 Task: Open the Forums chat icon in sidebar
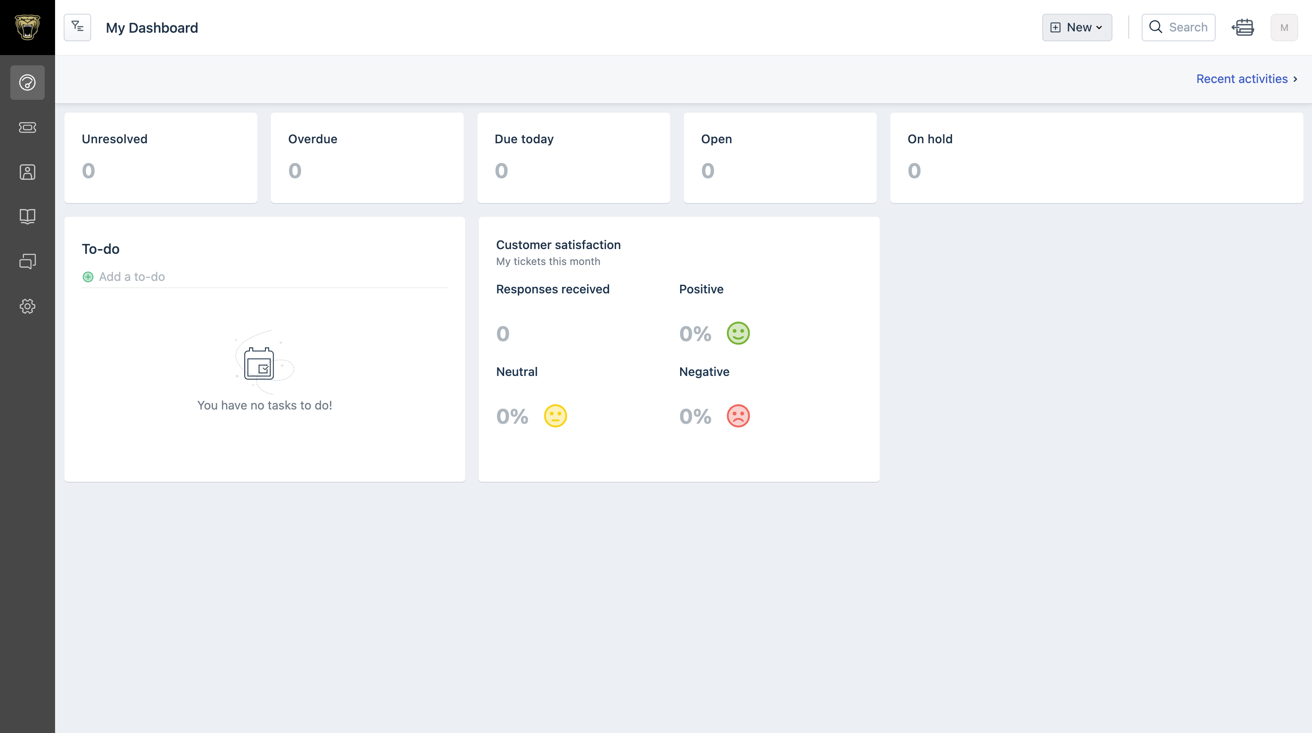28,261
